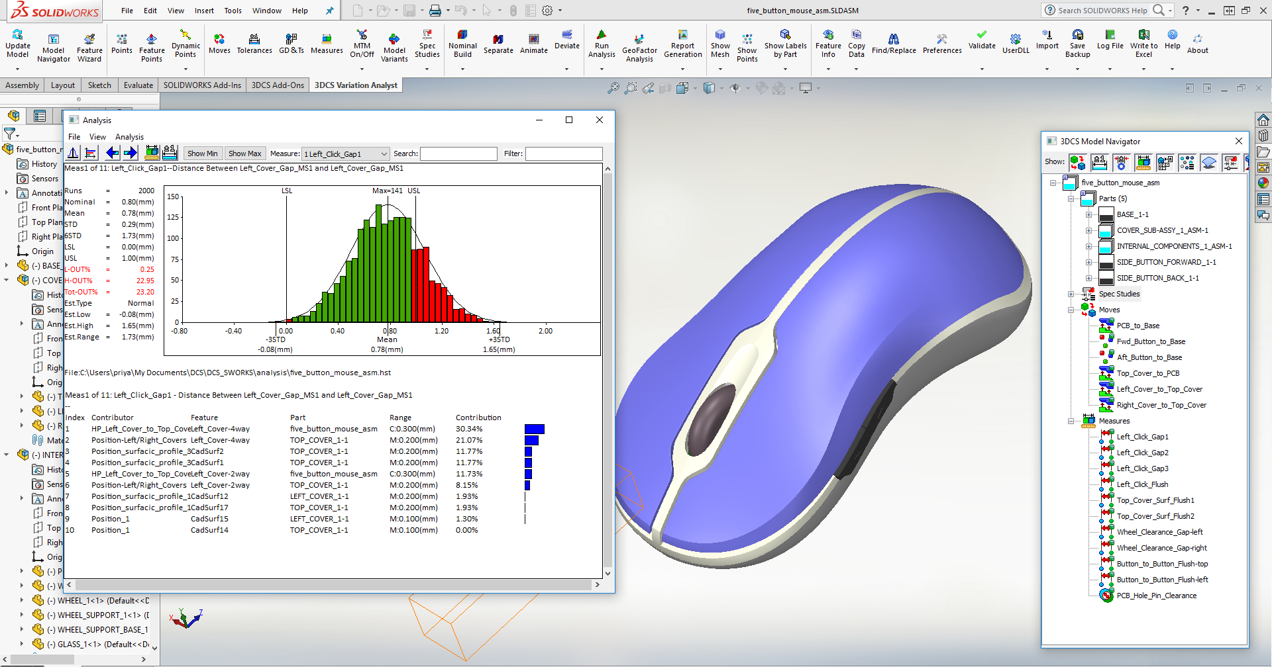Click the histogram view icon in Analysis toolbar

point(73,153)
